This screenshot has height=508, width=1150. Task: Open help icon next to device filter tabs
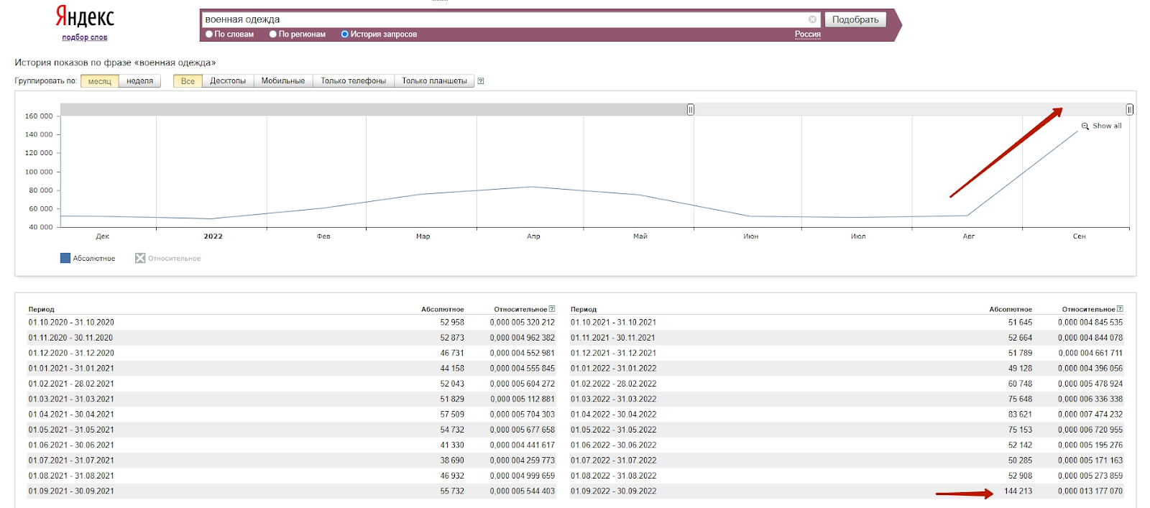coord(481,81)
